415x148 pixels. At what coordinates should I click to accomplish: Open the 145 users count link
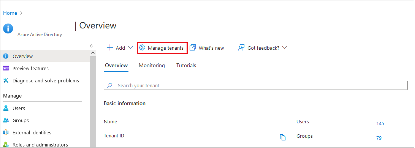tap(380, 123)
